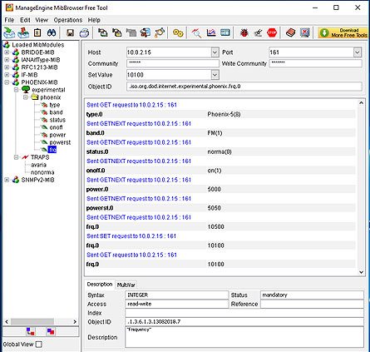Click the Loaded MibModules root icon

click(7, 45)
